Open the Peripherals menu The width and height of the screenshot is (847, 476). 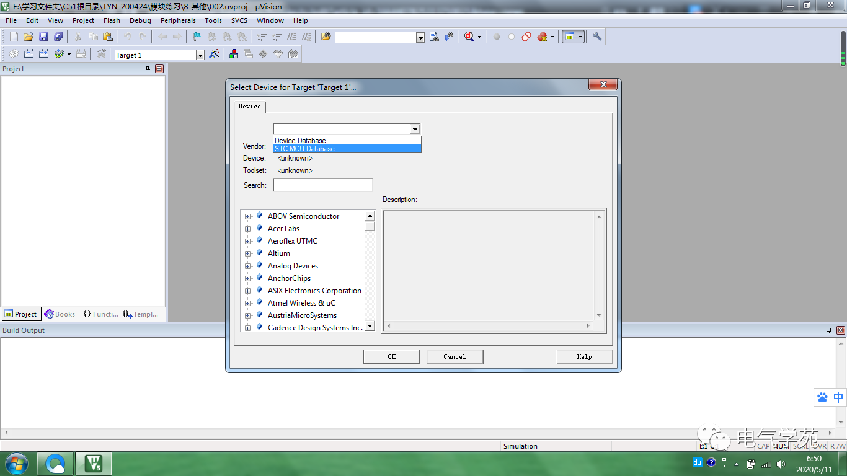(x=178, y=20)
